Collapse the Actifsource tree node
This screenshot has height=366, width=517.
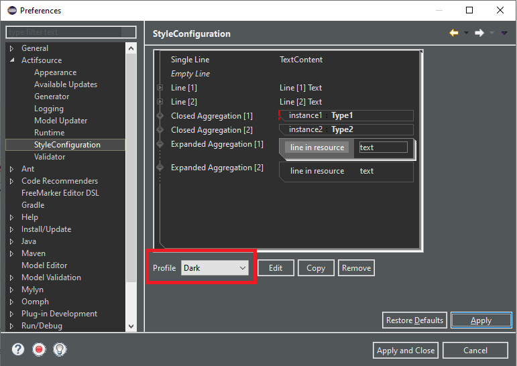pos(11,60)
